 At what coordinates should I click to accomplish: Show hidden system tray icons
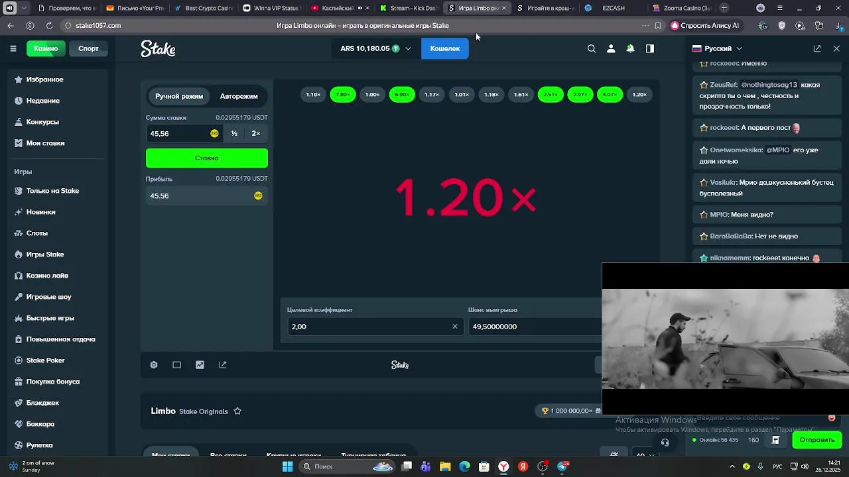733,466
